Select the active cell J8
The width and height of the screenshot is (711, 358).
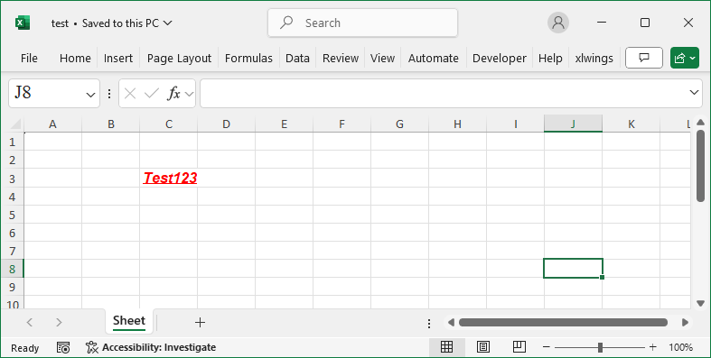click(x=573, y=269)
